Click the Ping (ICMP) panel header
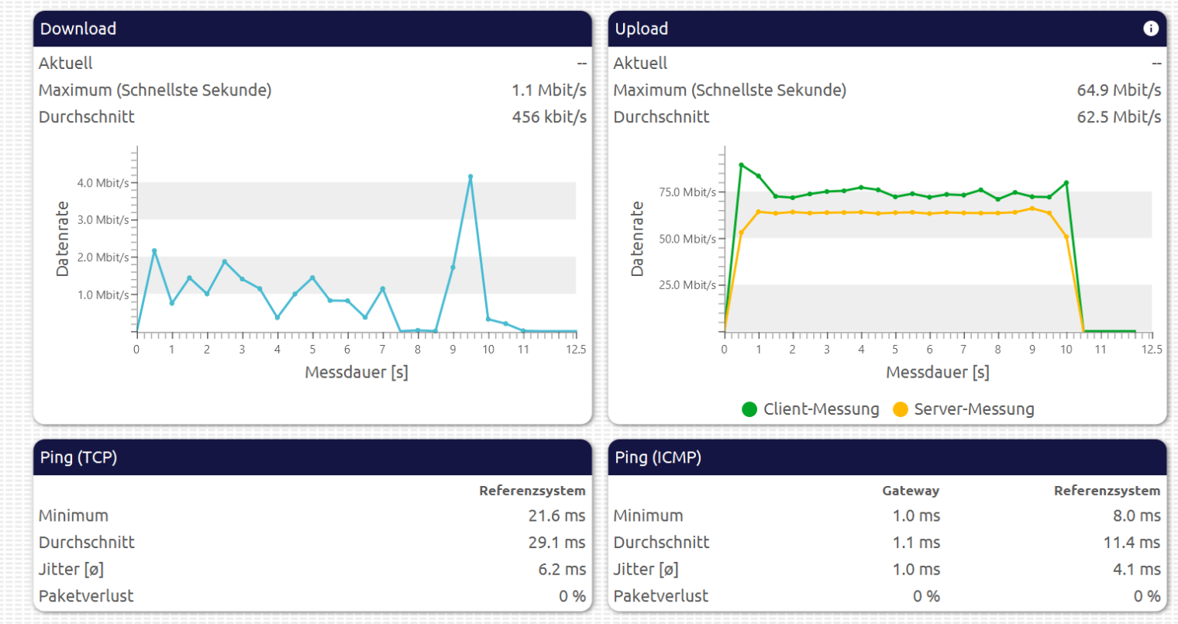Screen dimensions: 1178x624 pyautogui.click(x=658, y=457)
